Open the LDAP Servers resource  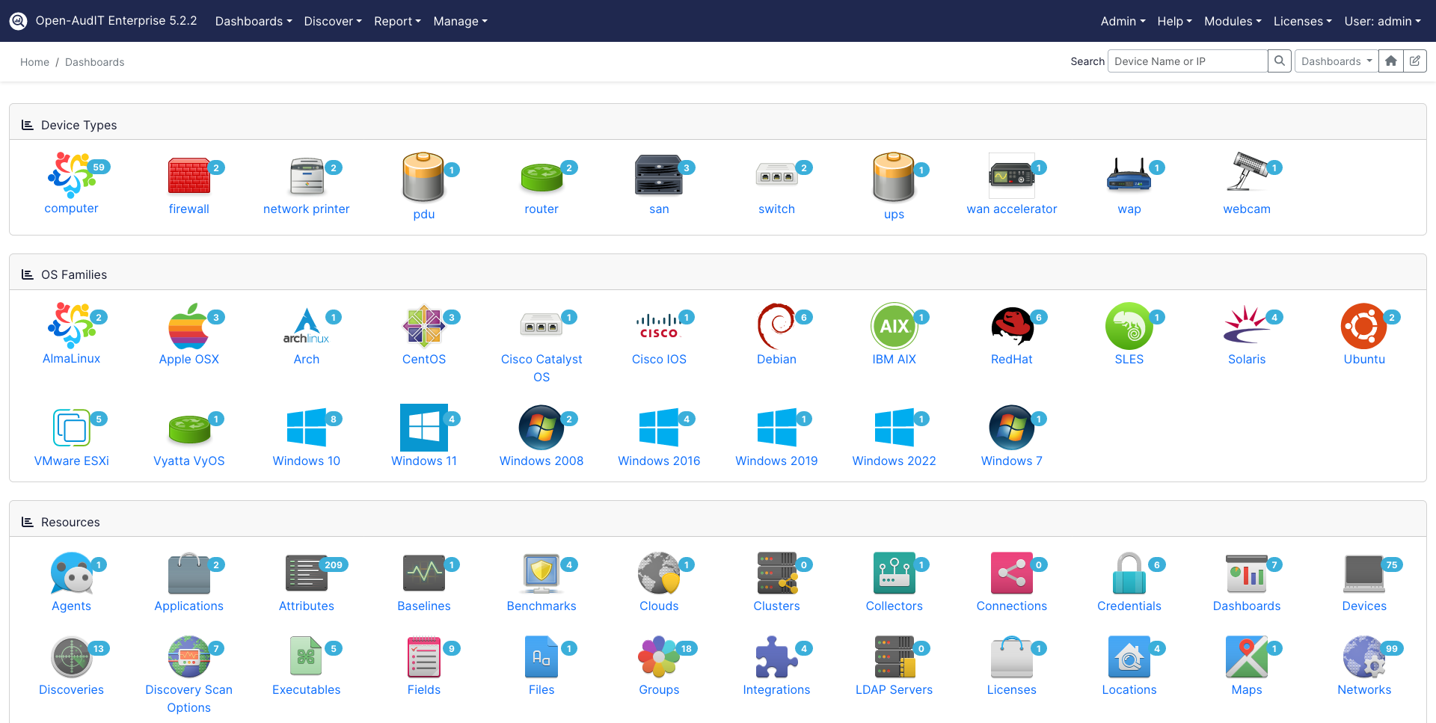(x=894, y=657)
